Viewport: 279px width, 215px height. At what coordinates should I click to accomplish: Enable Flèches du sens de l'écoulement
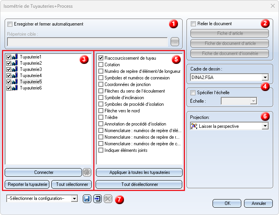click(101, 91)
